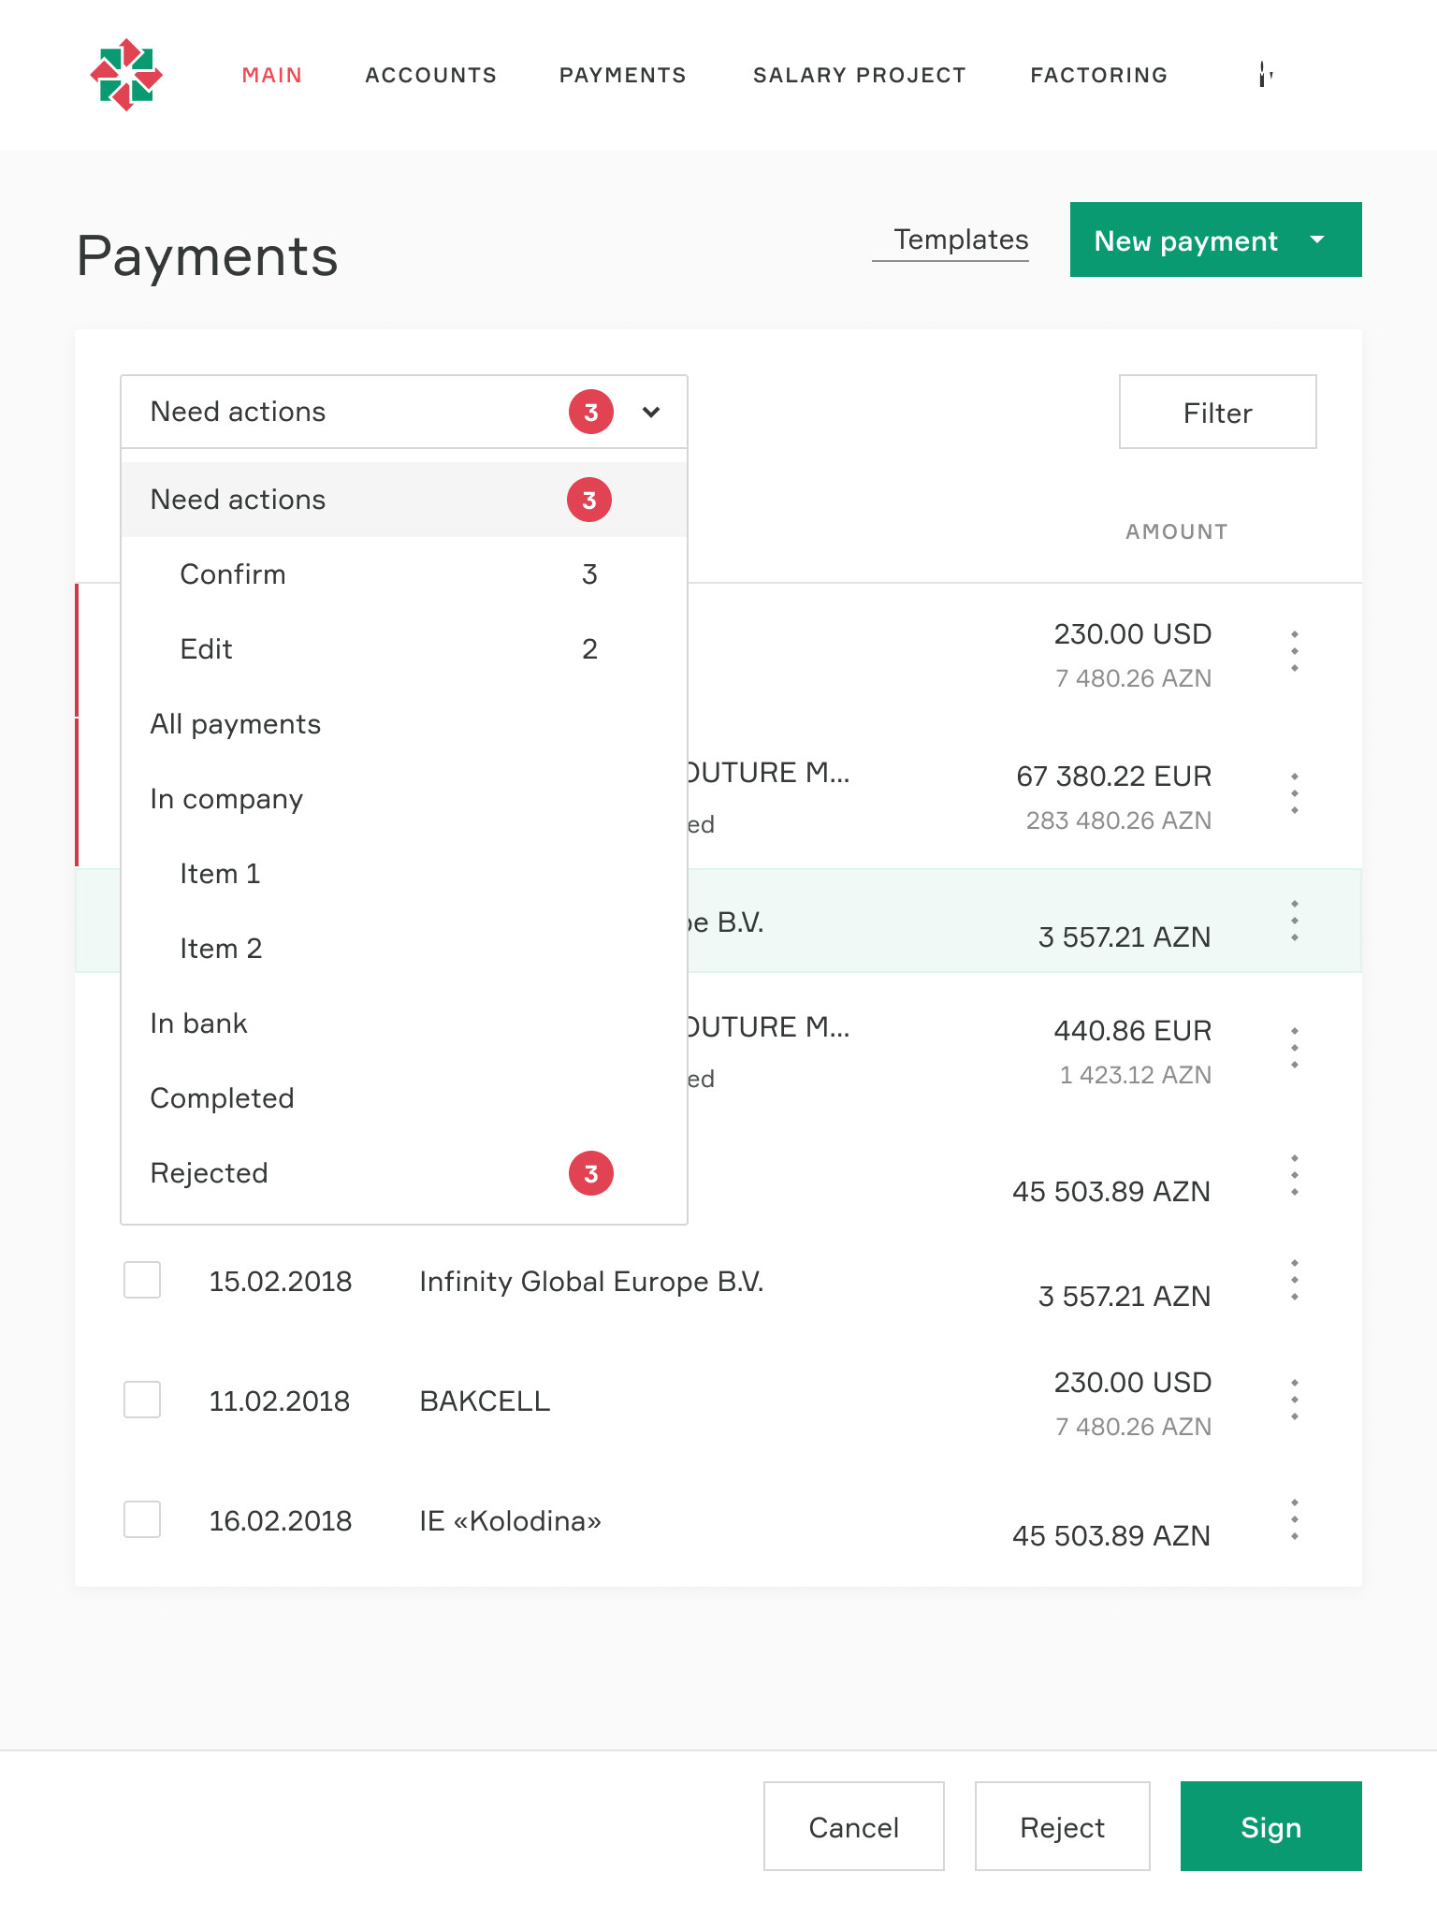The height and width of the screenshot is (1916, 1437).
Task: Click the Filter button
Action: click(x=1218, y=412)
